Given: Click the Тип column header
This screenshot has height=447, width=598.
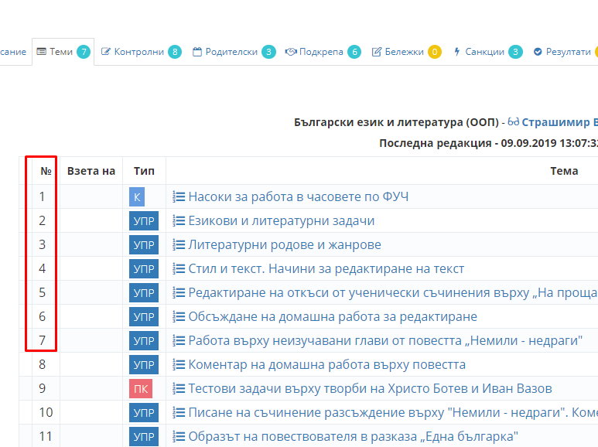Looking at the screenshot, I should point(144,171).
